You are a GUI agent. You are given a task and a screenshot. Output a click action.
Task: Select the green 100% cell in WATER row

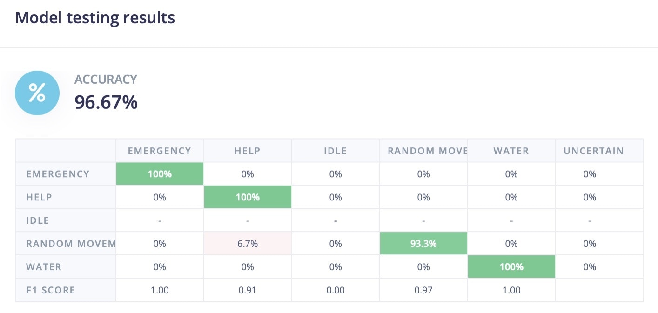(x=511, y=267)
